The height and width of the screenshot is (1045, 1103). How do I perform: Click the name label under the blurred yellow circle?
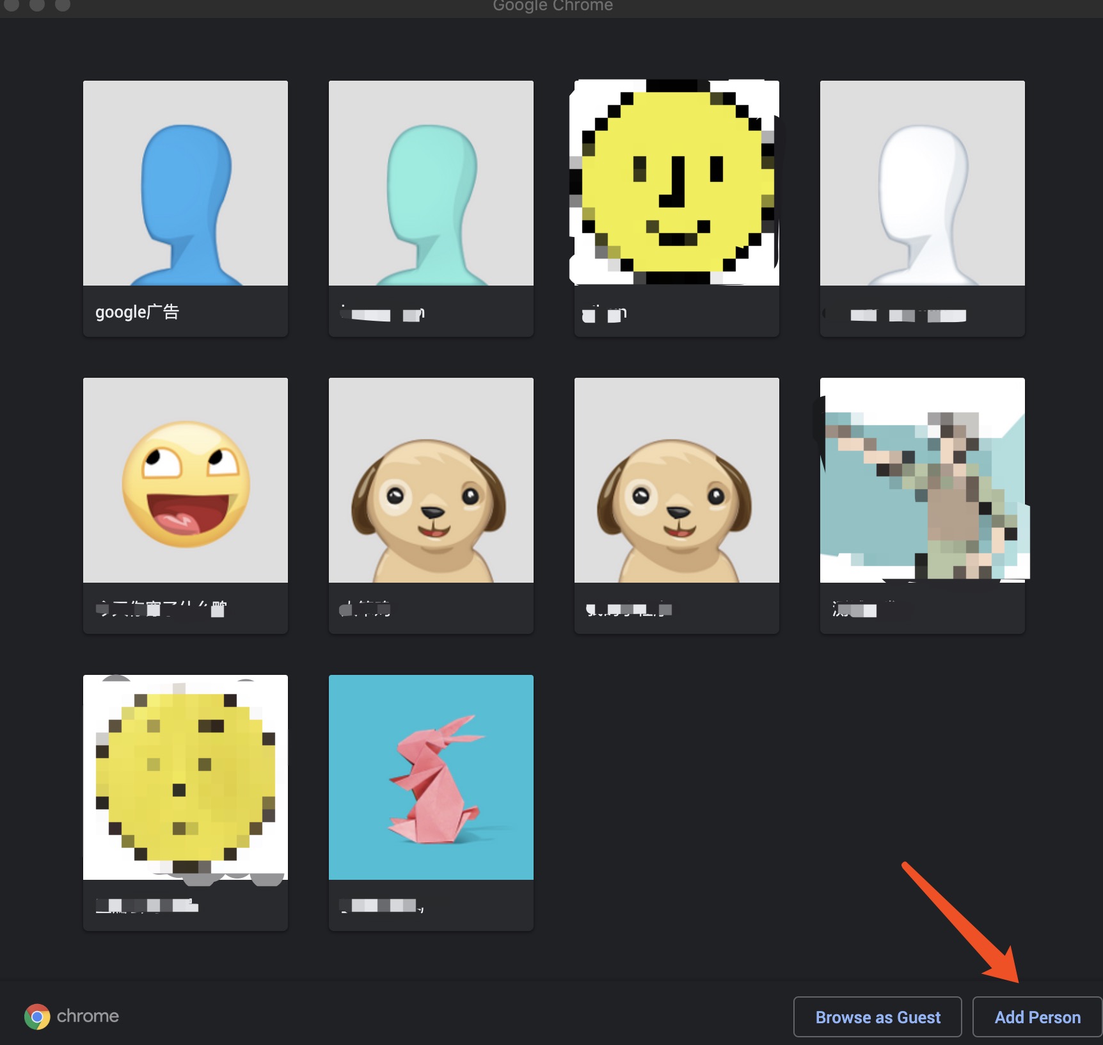(147, 905)
